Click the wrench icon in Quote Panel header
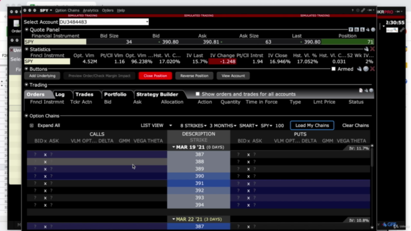 (x=367, y=30)
